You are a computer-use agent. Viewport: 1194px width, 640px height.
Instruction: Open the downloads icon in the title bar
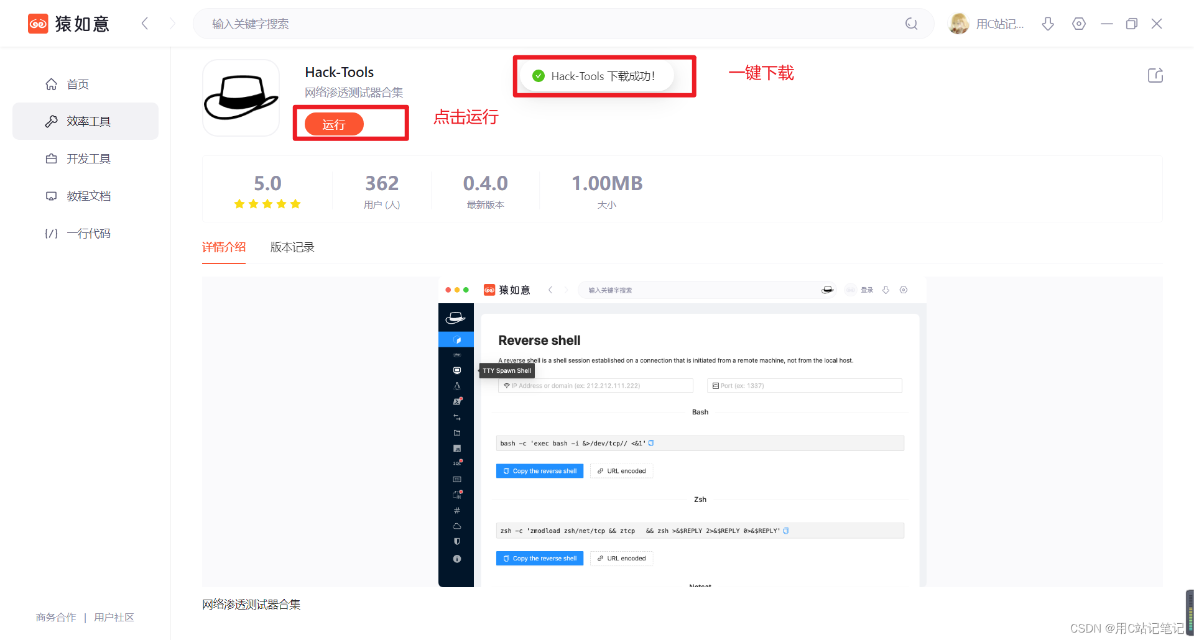[1048, 24]
